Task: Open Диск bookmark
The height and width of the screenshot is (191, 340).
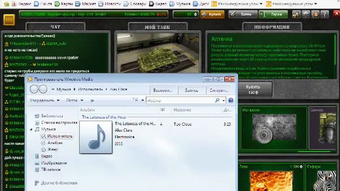Action: coord(201,4)
